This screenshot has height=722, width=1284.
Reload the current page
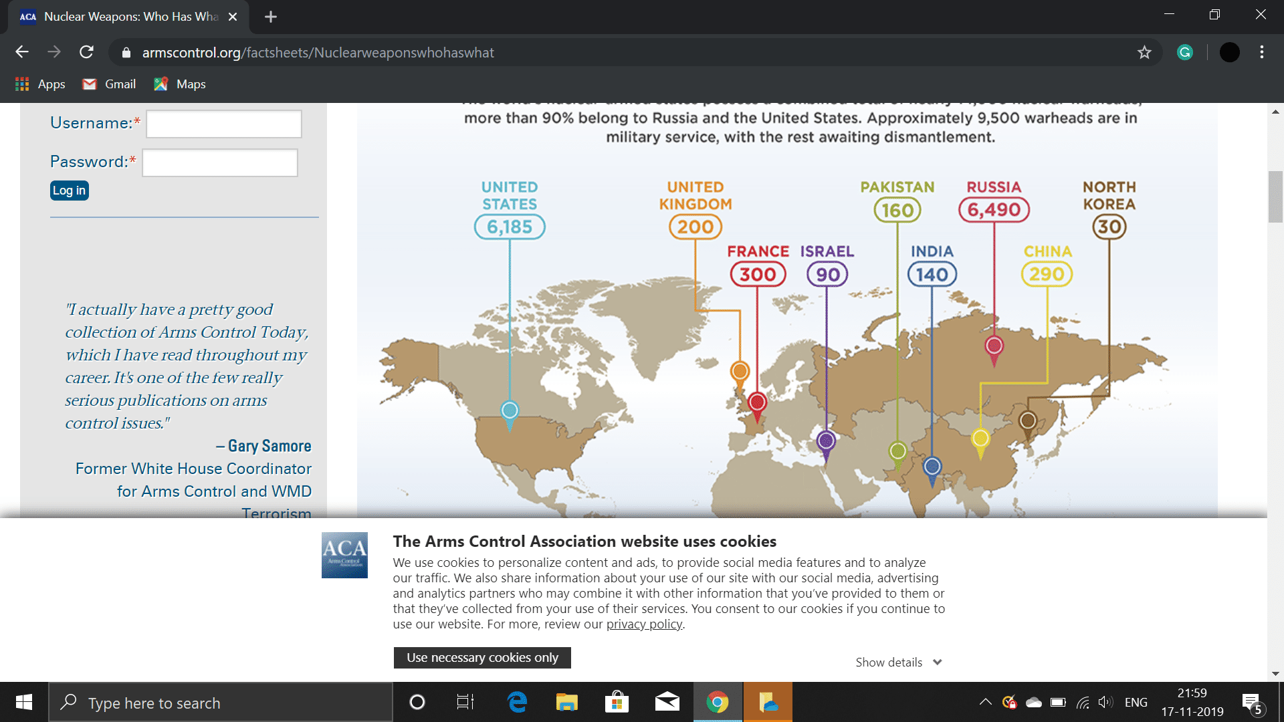pyautogui.click(x=86, y=52)
